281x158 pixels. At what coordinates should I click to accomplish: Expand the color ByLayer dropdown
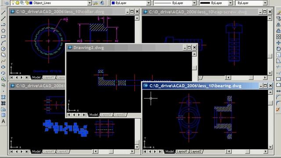tap(148, 3)
